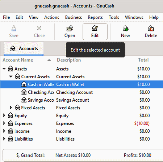Select the Checking Account name
Image resolution: width=163 pixels, height=162 pixels.
41,92
